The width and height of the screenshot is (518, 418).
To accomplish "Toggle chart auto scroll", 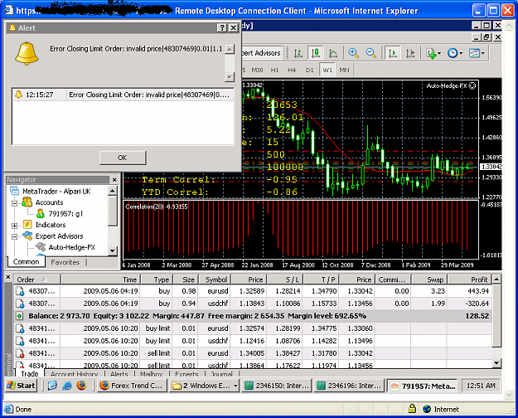I will coord(393,53).
